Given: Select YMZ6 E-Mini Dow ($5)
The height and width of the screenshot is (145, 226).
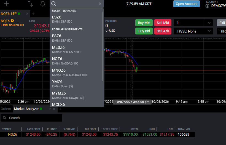Looking at the screenshot, I should tap(76, 84).
